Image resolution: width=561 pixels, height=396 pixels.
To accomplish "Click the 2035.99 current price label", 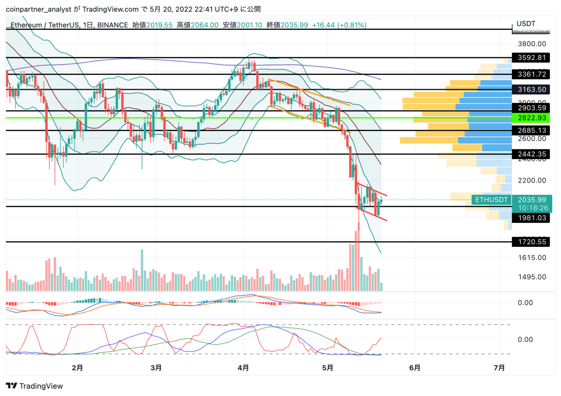I will click(532, 200).
